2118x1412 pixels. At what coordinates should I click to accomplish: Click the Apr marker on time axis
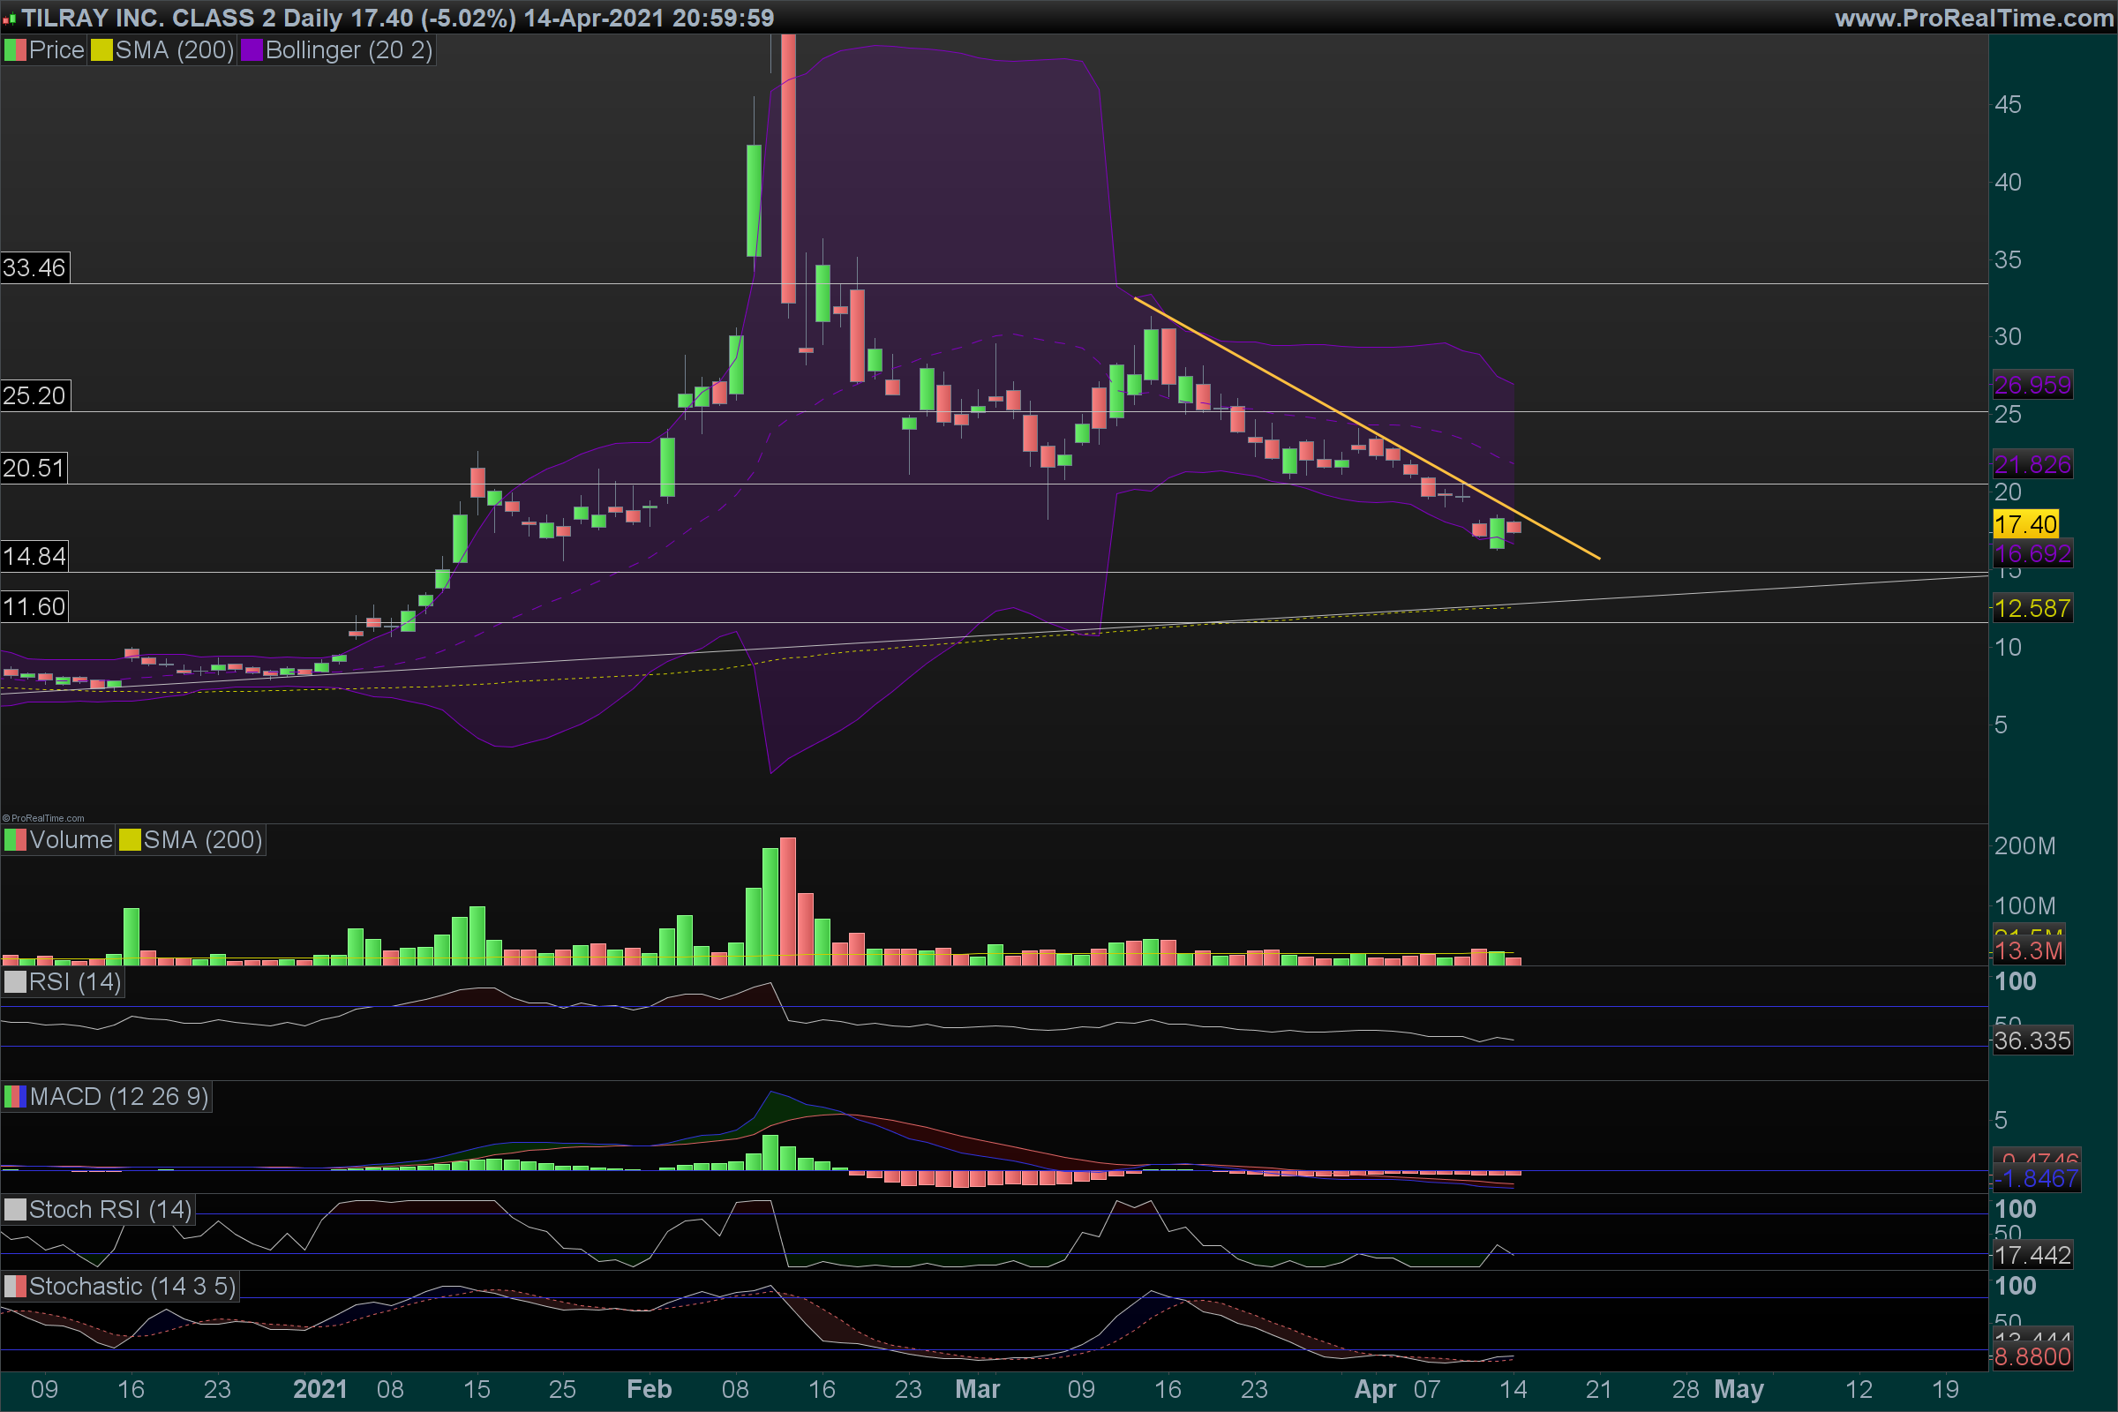tap(1374, 1388)
